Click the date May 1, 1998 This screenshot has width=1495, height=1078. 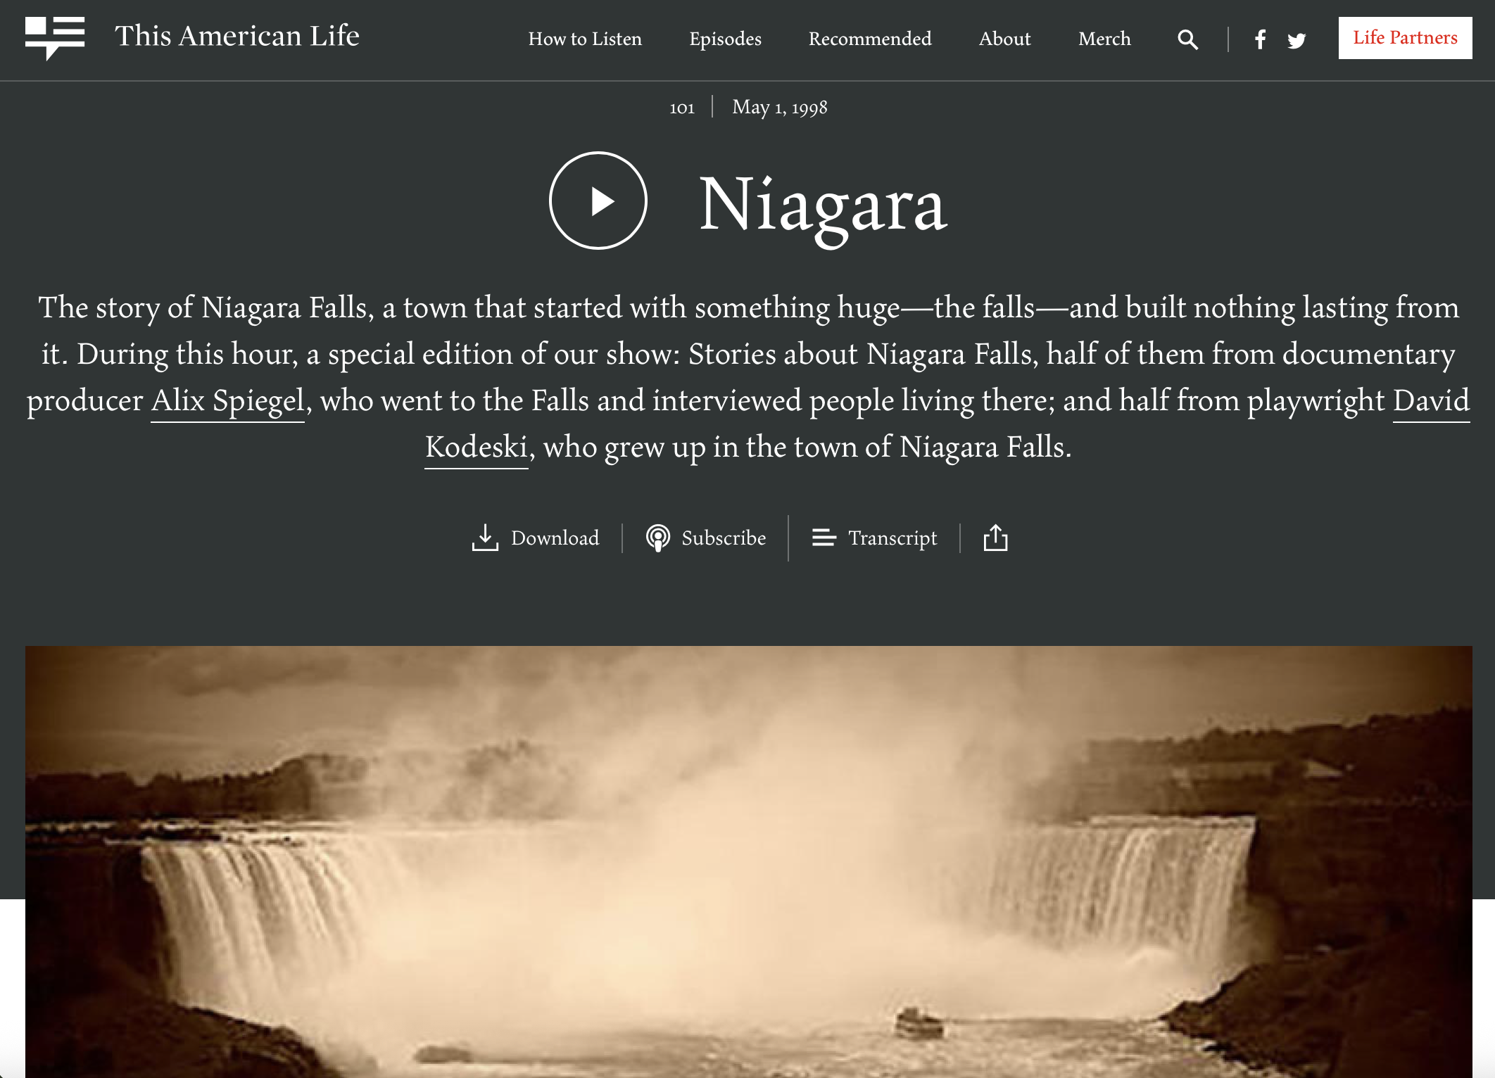click(780, 107)
